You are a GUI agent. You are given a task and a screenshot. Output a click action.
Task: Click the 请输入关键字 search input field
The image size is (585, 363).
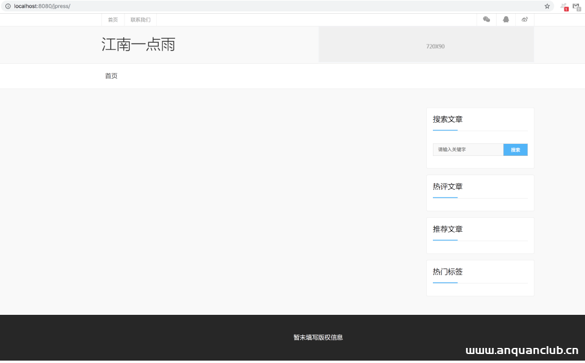click(468, 149)
